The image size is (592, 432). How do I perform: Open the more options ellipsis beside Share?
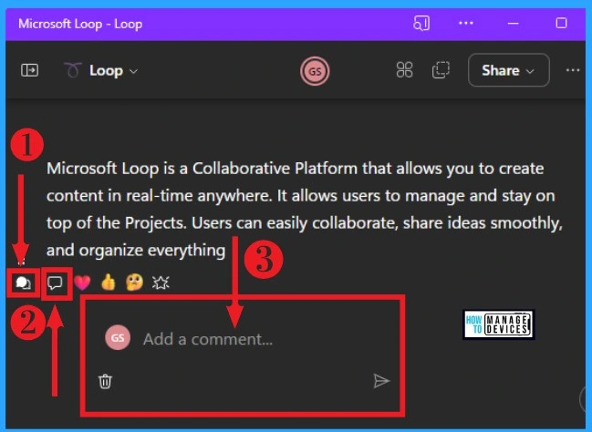573,70
